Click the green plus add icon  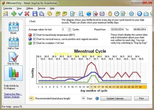14,14
